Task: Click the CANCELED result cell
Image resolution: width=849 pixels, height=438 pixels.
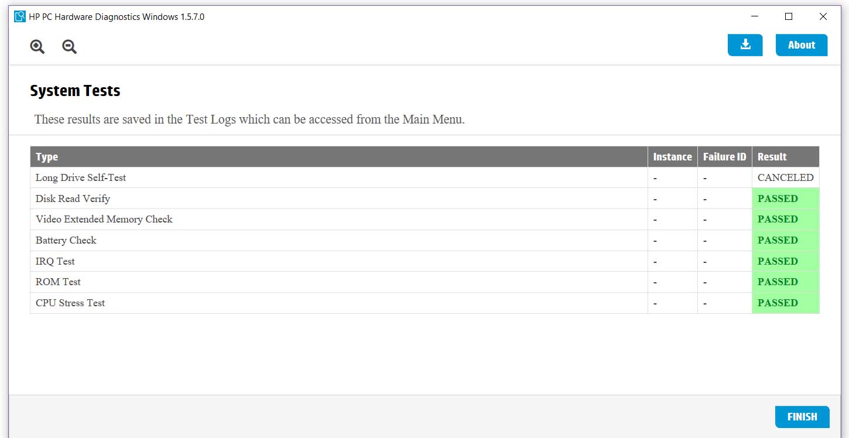Action: [x=785, y=177]
